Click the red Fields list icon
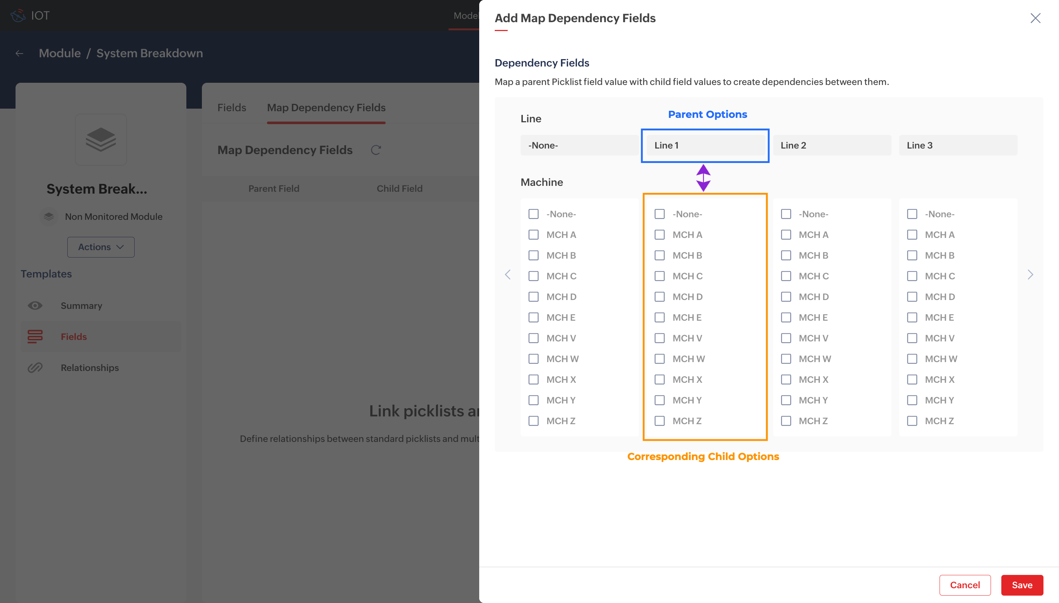1059x603 pixels. (35, 336)
